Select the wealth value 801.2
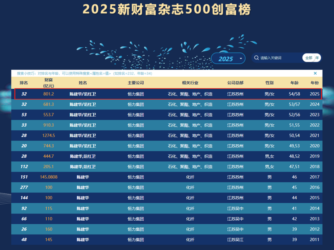Image resolution: width=334 pixels, height=250 pixels. [49, 94]
